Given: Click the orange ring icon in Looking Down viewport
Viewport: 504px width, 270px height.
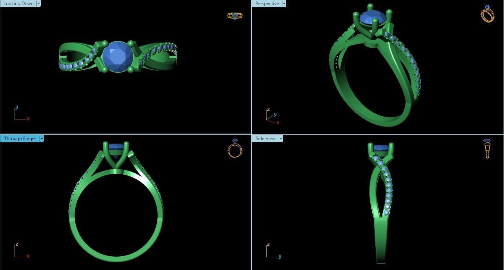Looking at the screenshot, I should pyautogui.click(x=235, y=16).
